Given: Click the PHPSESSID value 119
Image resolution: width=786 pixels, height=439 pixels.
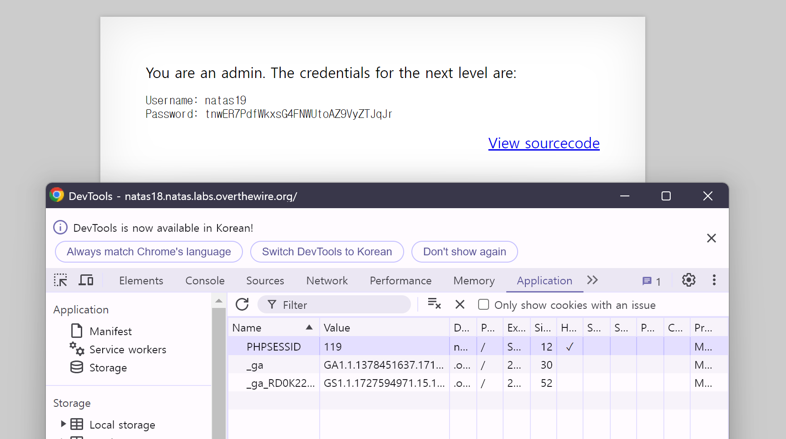Looking at the screenshot, I should point(333,347).
